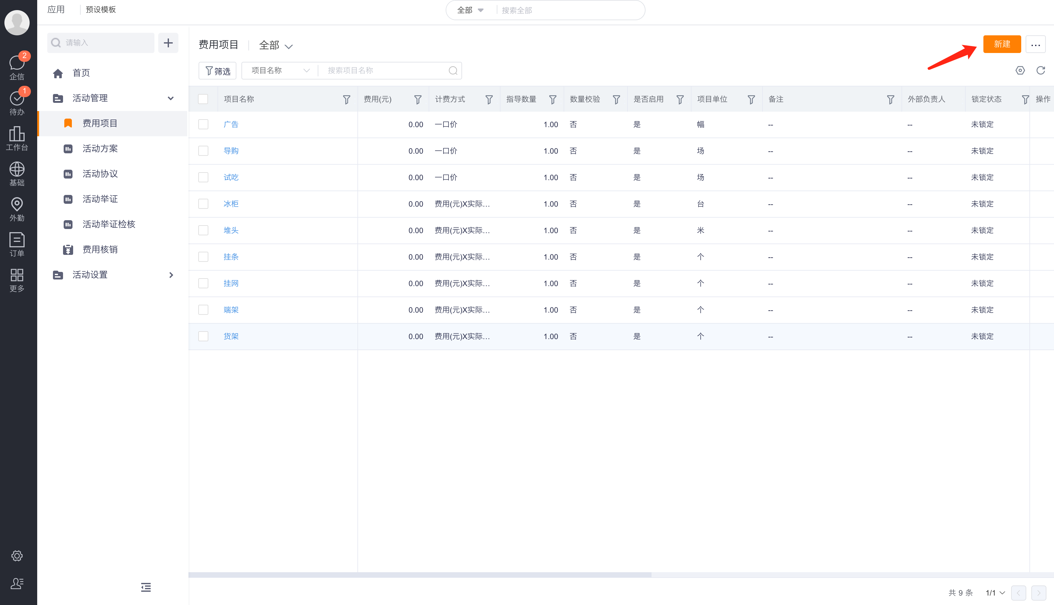This screenshot has width=1054, height=605.
Task: Collapse the navigation menu icon
Action: (146, 587)
